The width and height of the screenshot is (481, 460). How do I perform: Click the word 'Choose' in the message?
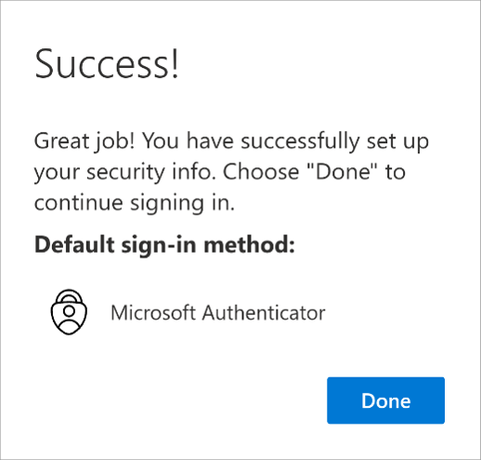(x=261, y=171)
